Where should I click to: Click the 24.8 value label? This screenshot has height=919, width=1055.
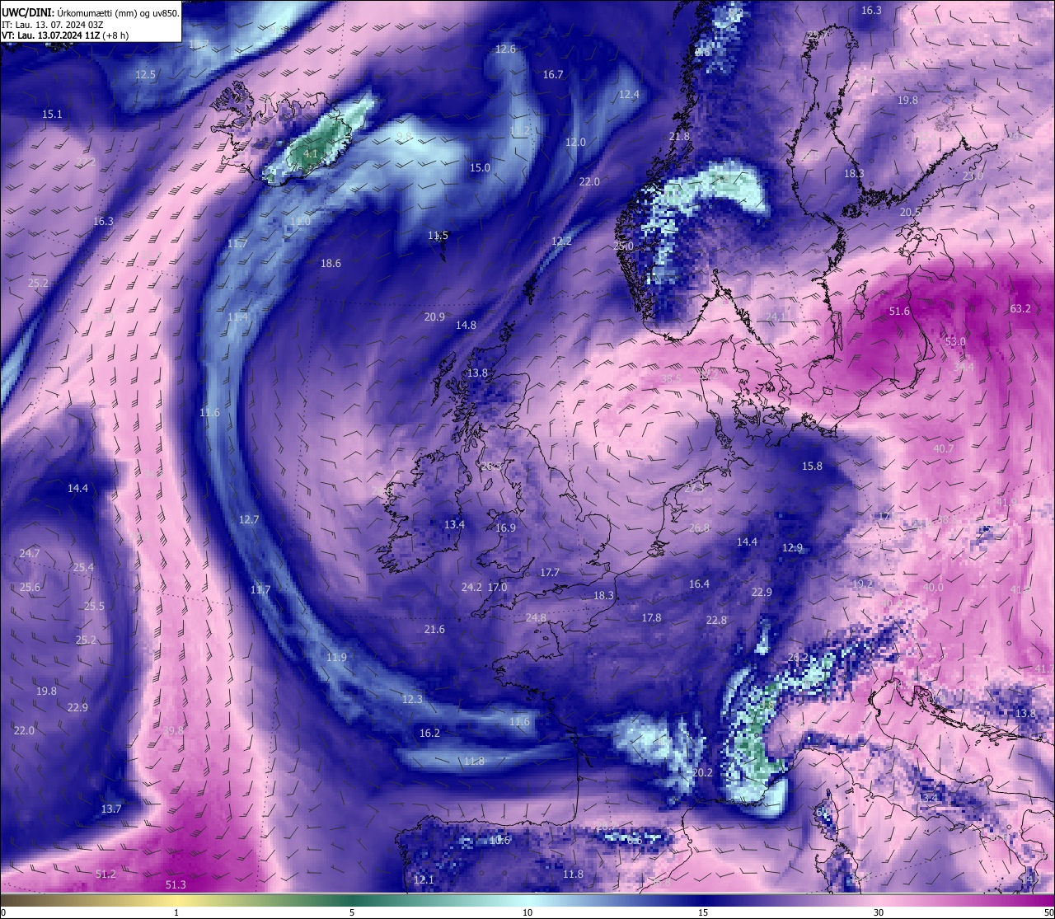[536, 618]
